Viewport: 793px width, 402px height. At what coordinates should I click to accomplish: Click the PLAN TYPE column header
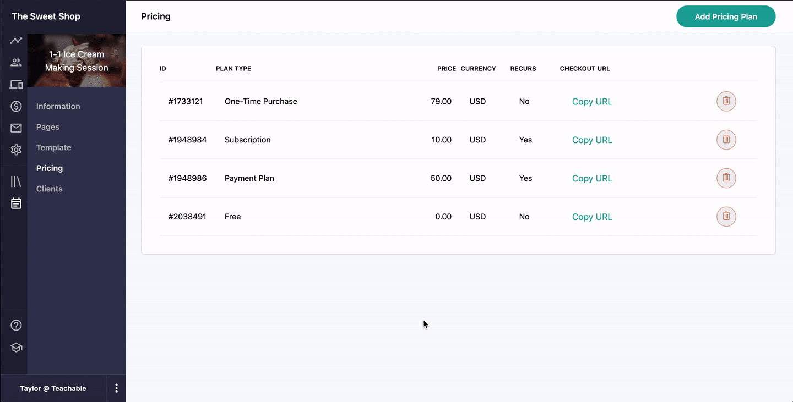(x=233, y=69)
